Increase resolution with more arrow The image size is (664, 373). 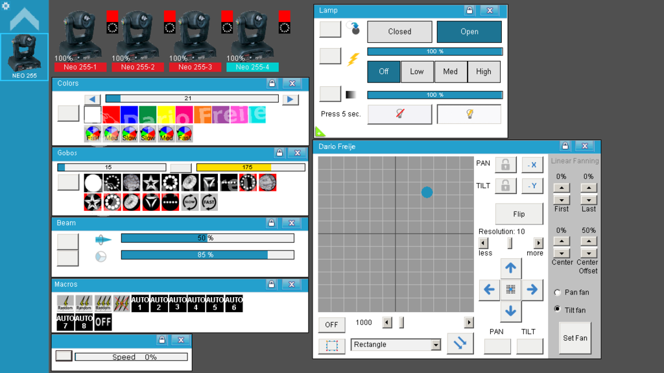538,243
